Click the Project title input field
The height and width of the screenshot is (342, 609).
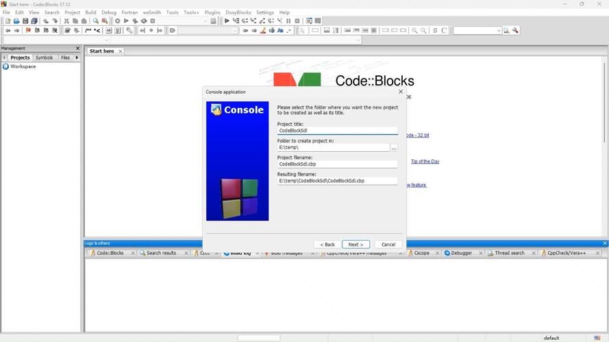click(338, 131)
